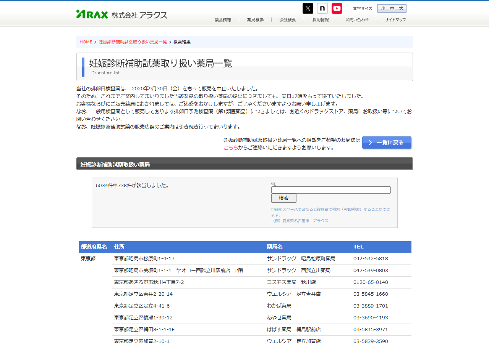Click the magnifier icon above search field
The width and height of the screenshot is (489, 343).
coord(274,184)
